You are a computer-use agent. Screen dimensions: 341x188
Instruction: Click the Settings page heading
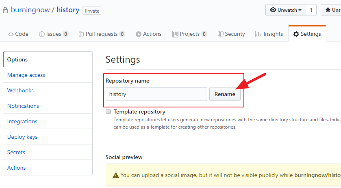tap(123, 60)
